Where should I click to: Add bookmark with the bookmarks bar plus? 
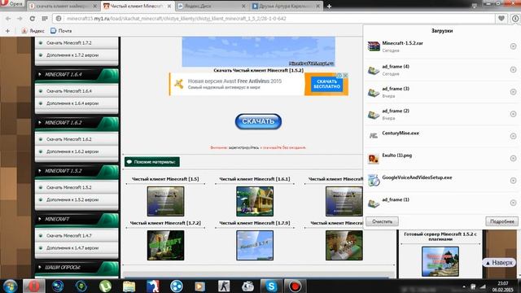[x=7, y=31]
